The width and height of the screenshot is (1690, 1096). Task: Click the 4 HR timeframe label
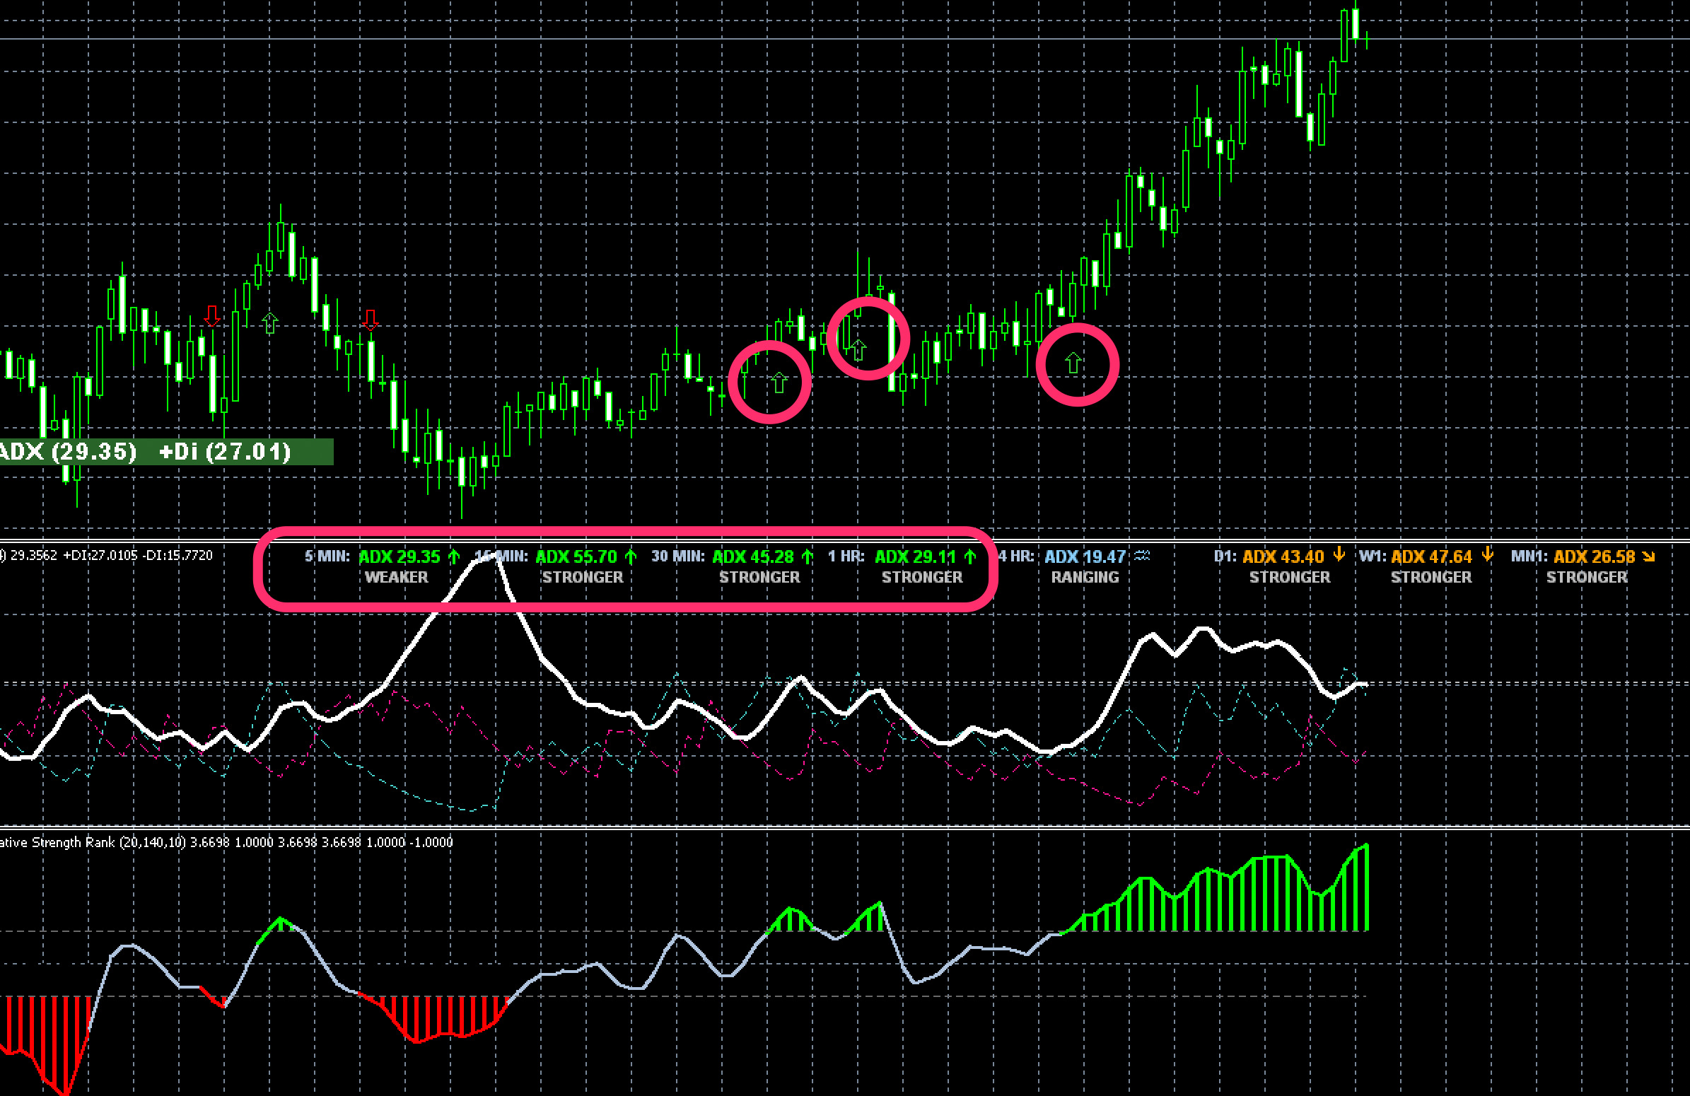coord(1016,556)
